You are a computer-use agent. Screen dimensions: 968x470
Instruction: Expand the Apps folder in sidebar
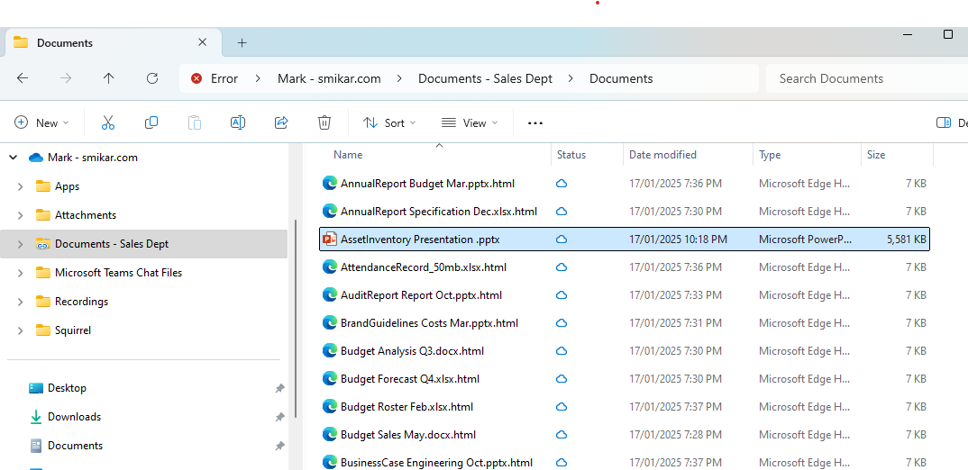point(21,186)
